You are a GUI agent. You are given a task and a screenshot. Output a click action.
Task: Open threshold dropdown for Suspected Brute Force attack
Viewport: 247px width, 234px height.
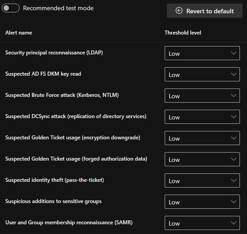click(x=202, y=96)
